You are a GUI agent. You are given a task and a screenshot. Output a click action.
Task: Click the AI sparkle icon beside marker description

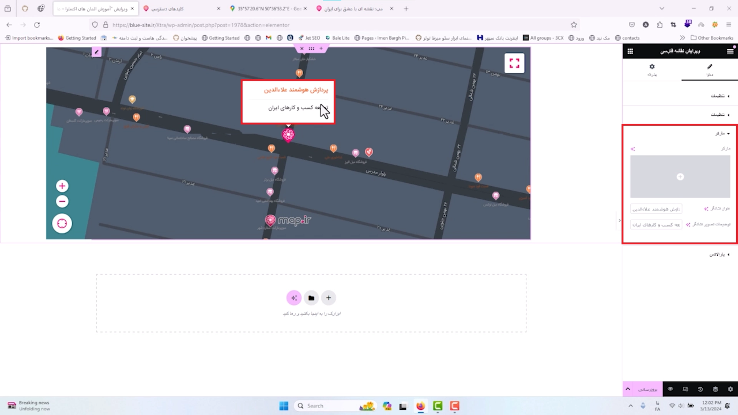(x=688, y=224)
